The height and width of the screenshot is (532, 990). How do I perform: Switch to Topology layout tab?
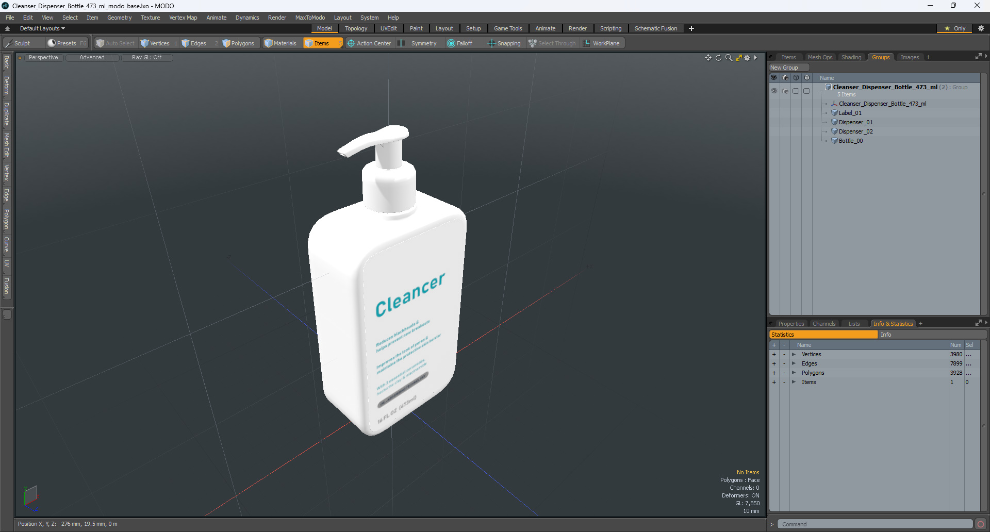click(356, 28)
